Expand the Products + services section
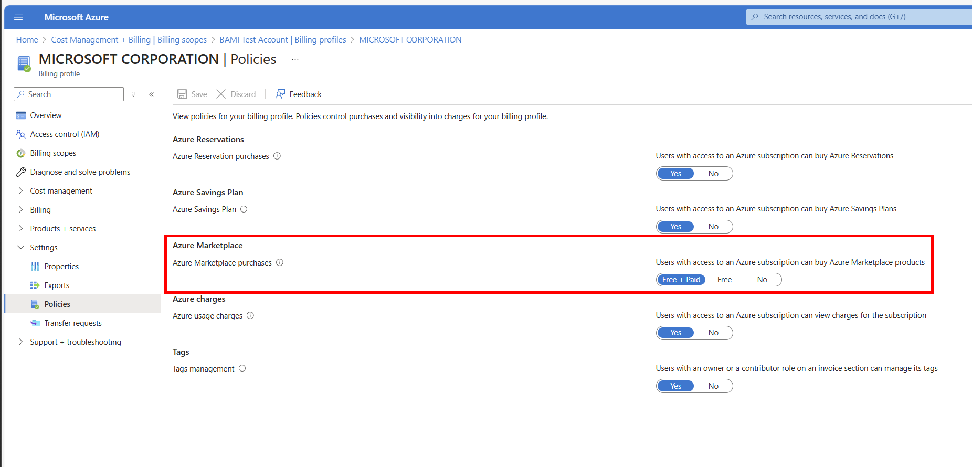 21,229
